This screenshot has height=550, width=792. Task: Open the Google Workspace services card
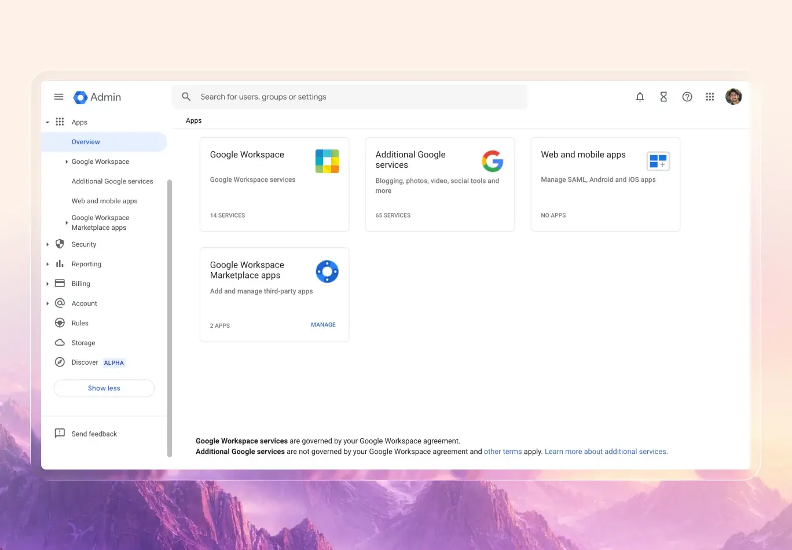[x=274, y=184]
